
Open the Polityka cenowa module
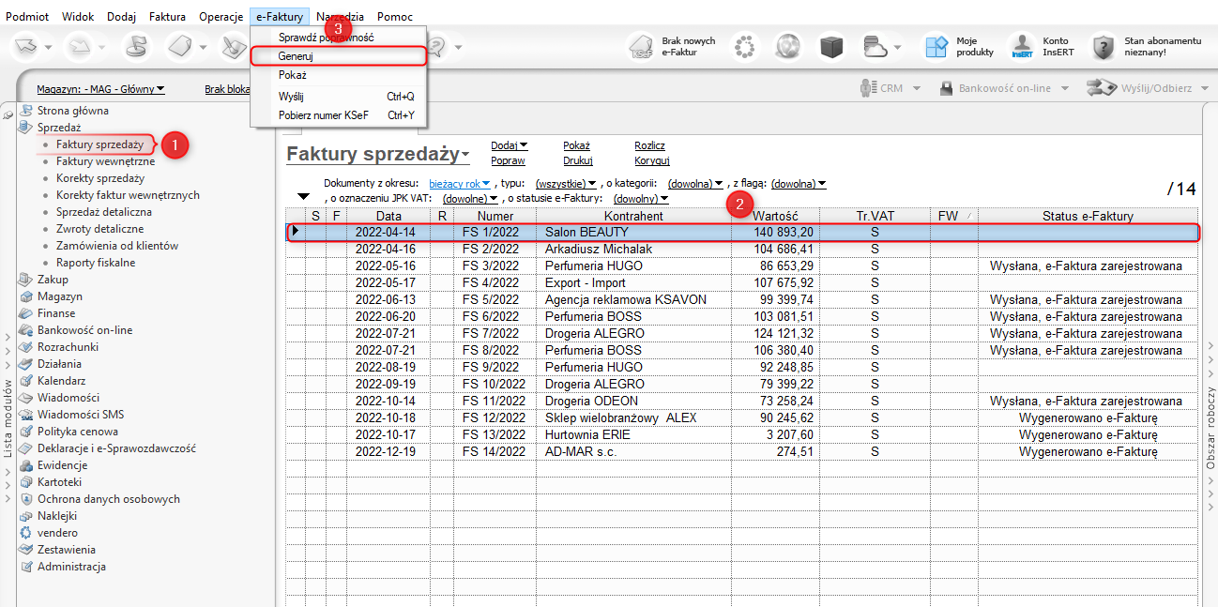pyautogui.click(x=78, y=432)
